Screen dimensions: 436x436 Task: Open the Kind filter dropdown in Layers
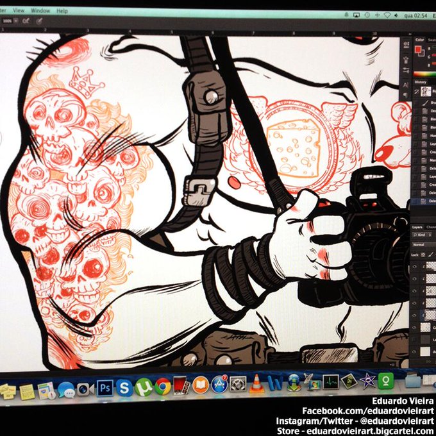tap(422, 235)
